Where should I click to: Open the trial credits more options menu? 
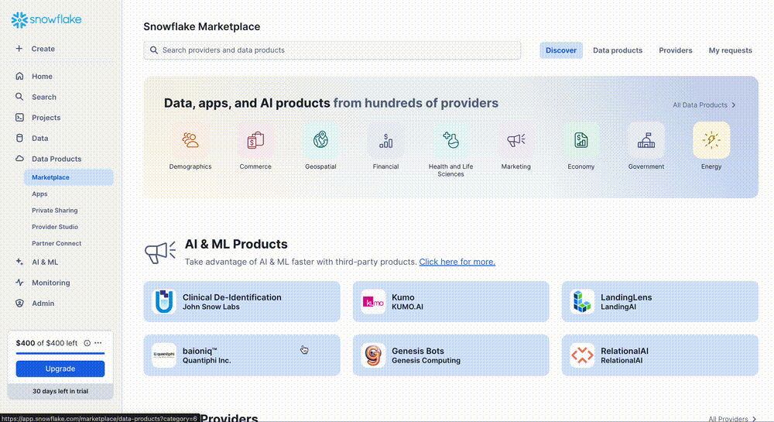(98, 343)
